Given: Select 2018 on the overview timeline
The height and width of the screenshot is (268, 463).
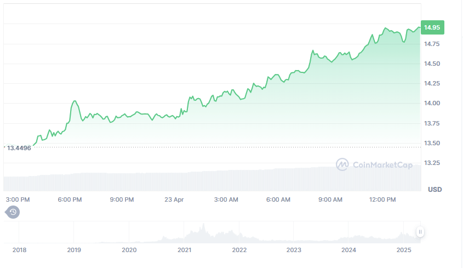Looking at the screenshot, I should (x=19, y=250).
